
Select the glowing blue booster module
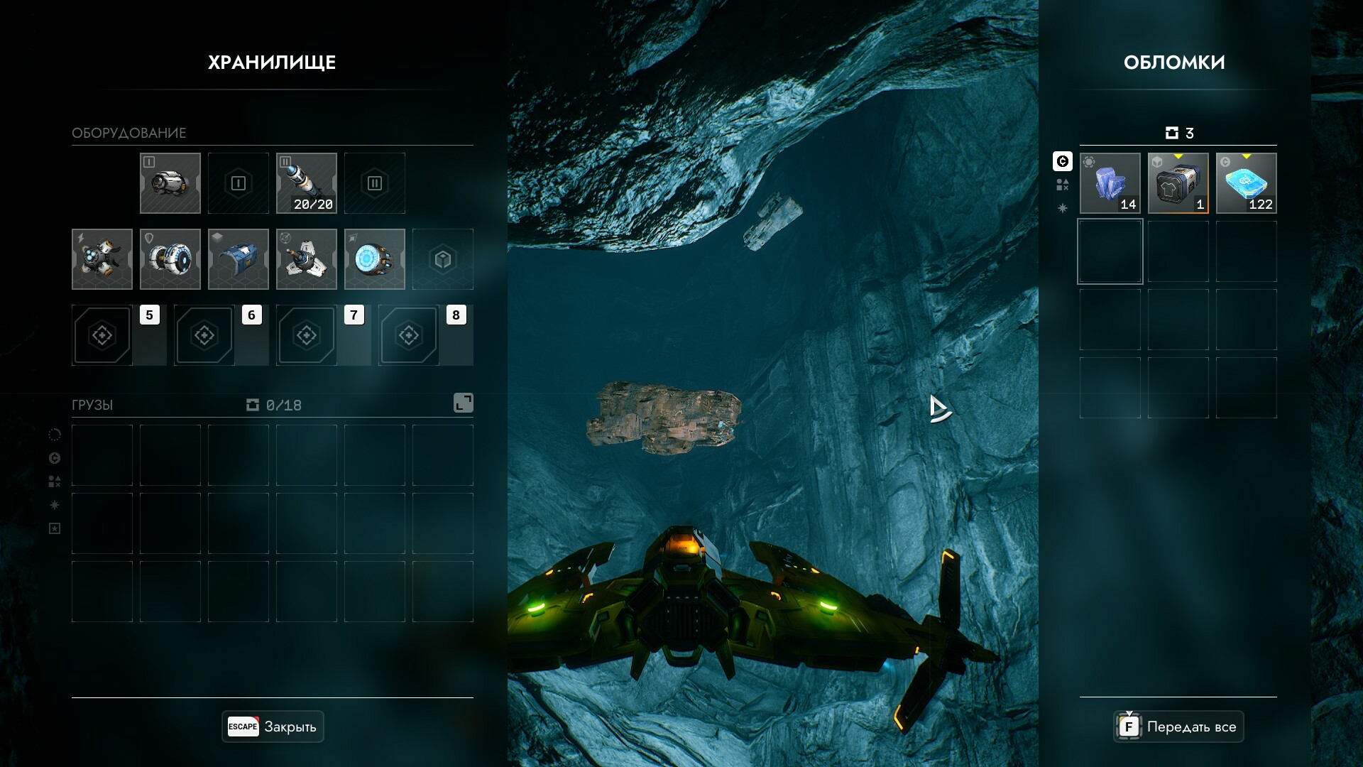coord(375,259)
